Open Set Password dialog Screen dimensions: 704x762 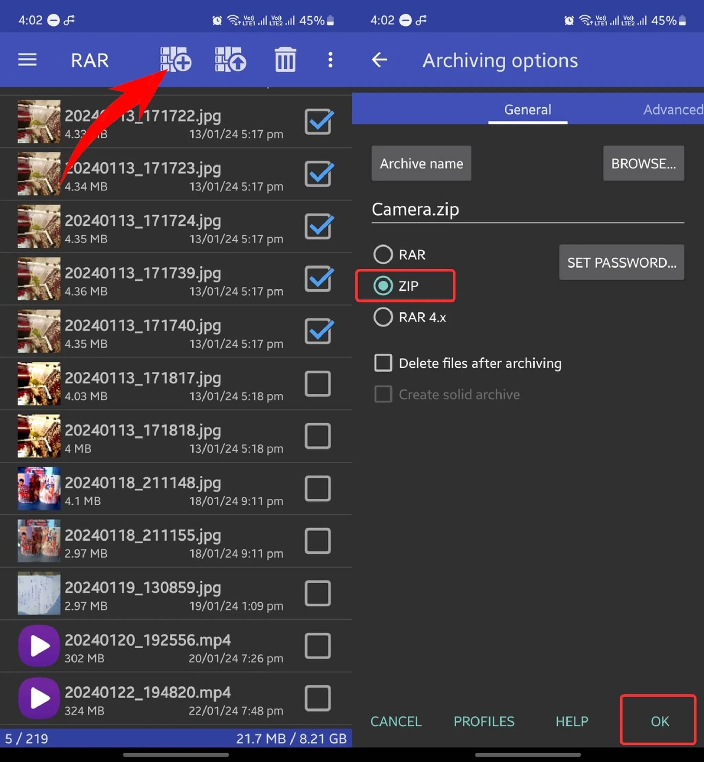tap(621, 263)
